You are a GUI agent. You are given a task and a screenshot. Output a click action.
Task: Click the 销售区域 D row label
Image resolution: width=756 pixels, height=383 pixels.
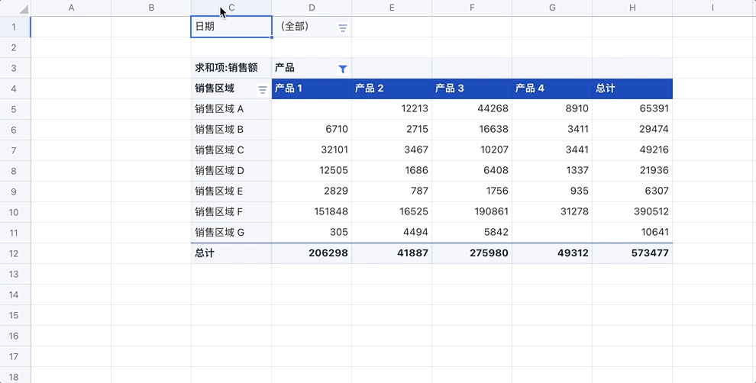pos(231,171)
